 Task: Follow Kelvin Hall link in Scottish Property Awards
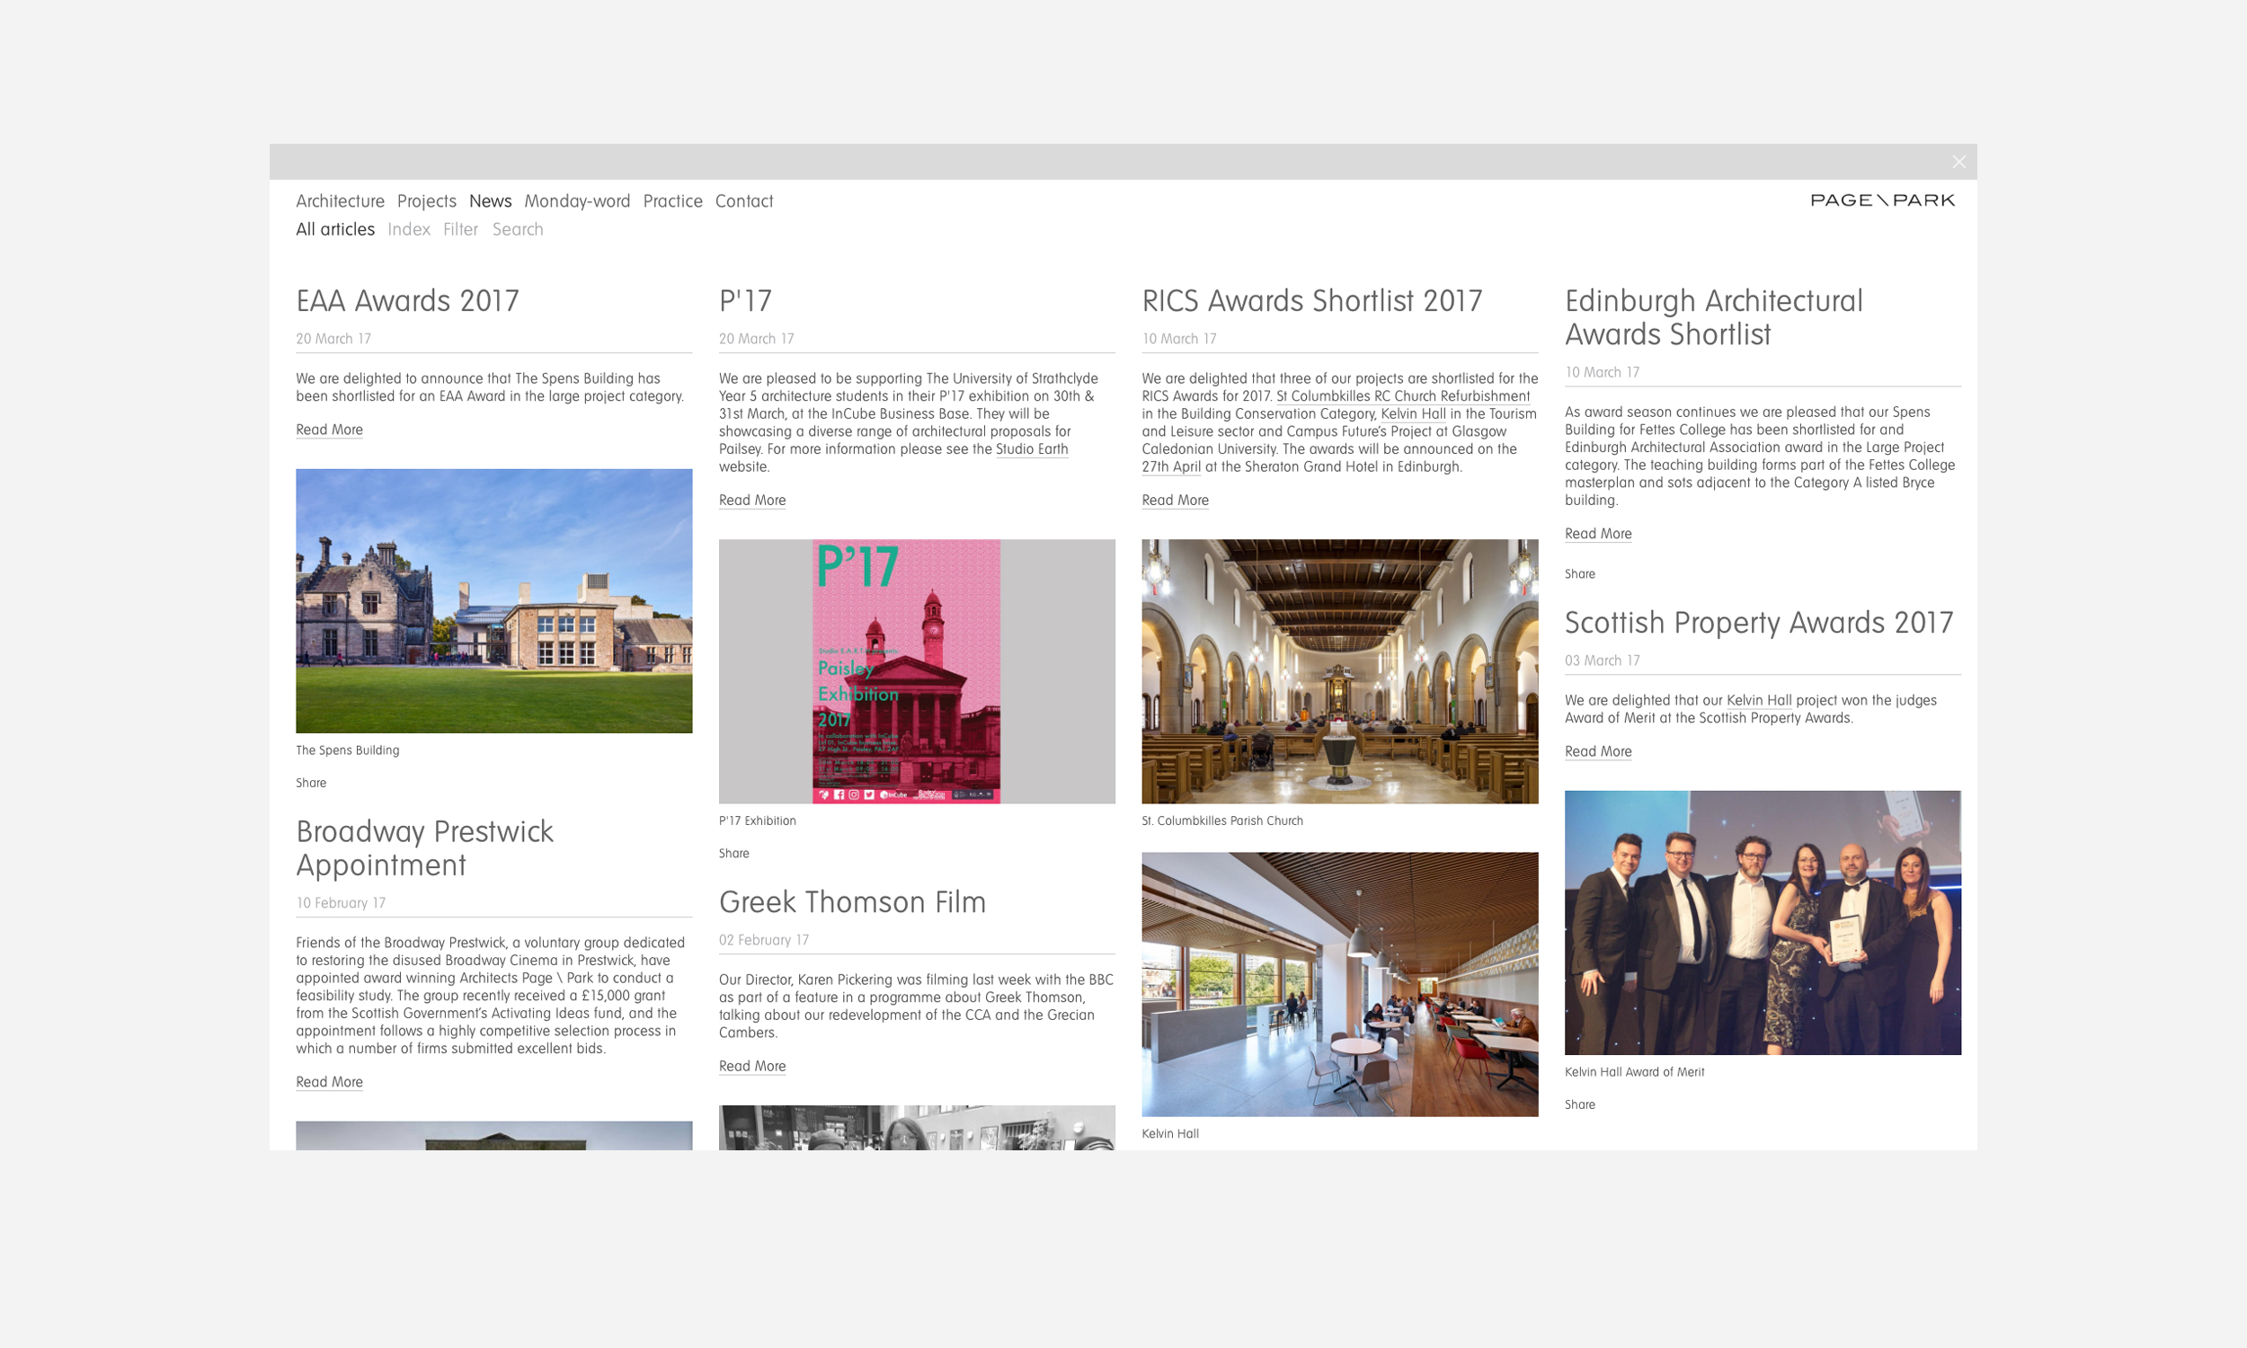pyautogui.click(x=1758, y=699)
